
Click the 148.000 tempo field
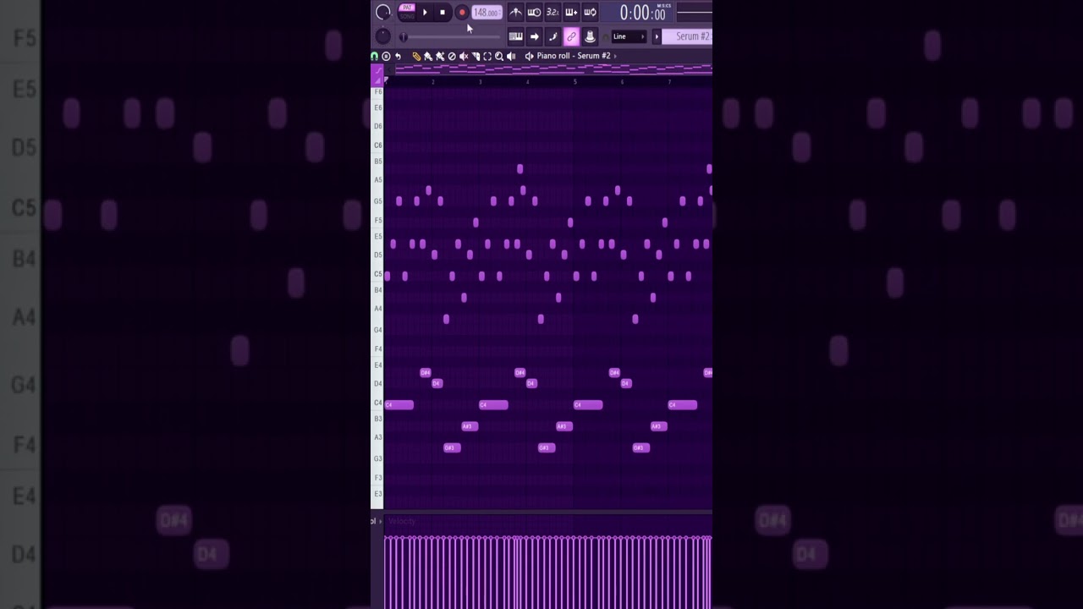pos(487,13)
